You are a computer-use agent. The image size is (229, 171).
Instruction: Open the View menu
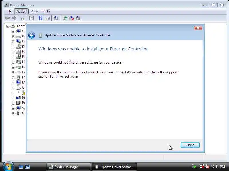[34, 11]
